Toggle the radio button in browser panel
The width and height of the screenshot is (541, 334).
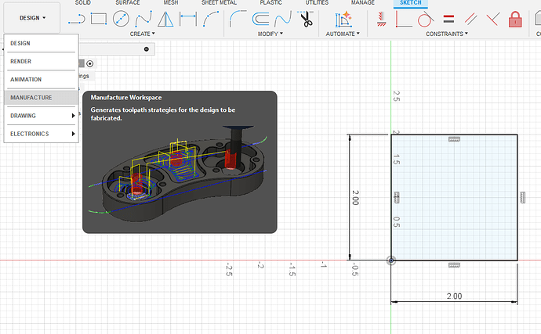[x=89, y=63]
